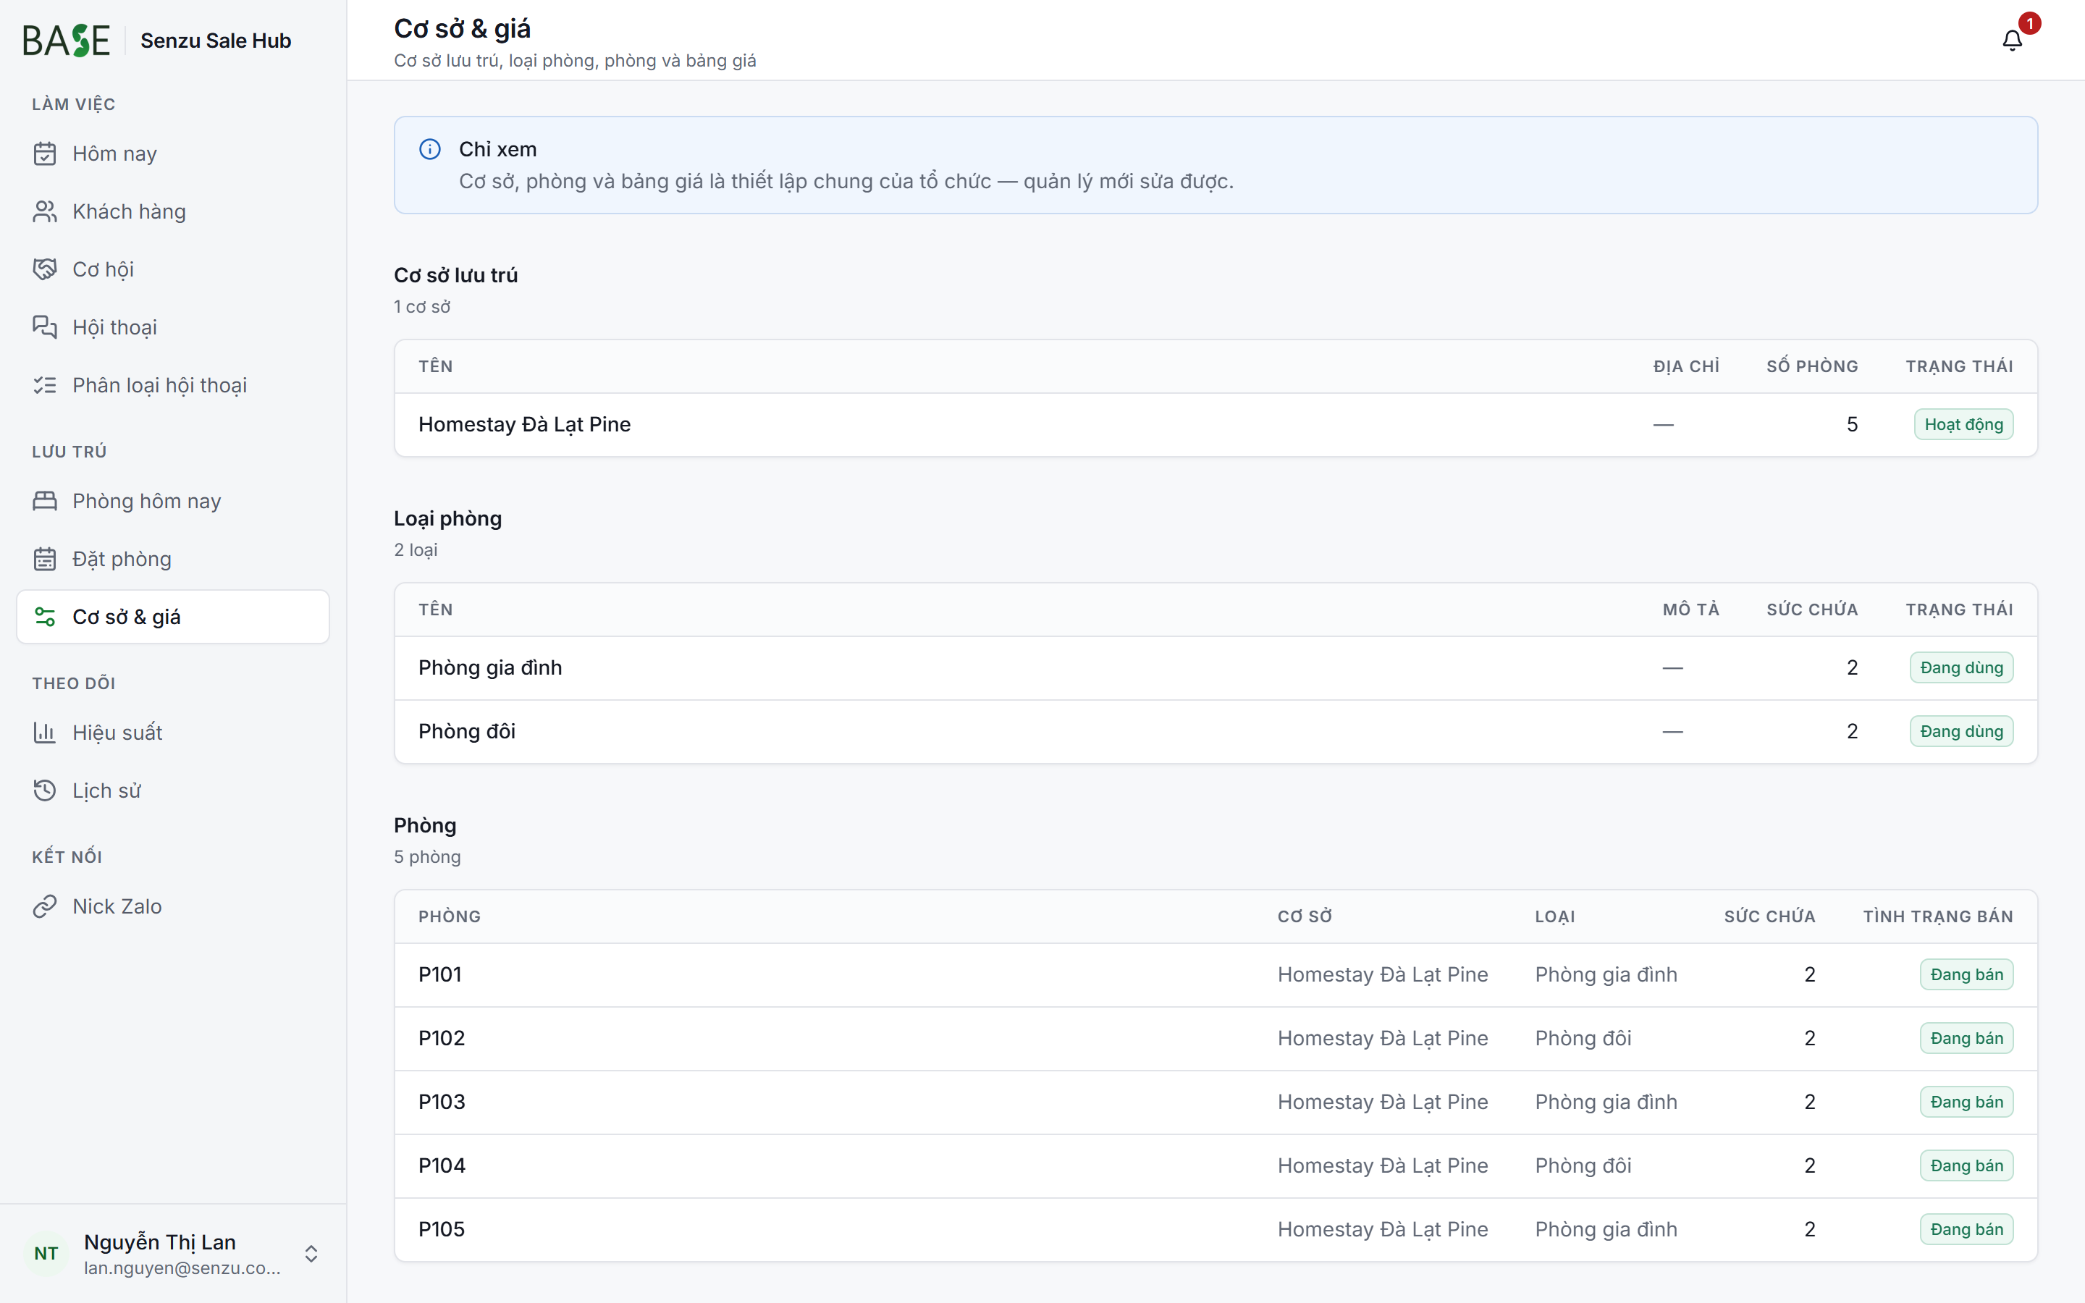2085x1303 pixels.
Task: Navigate to Đặt phòng
Action: tap(173, 558)
